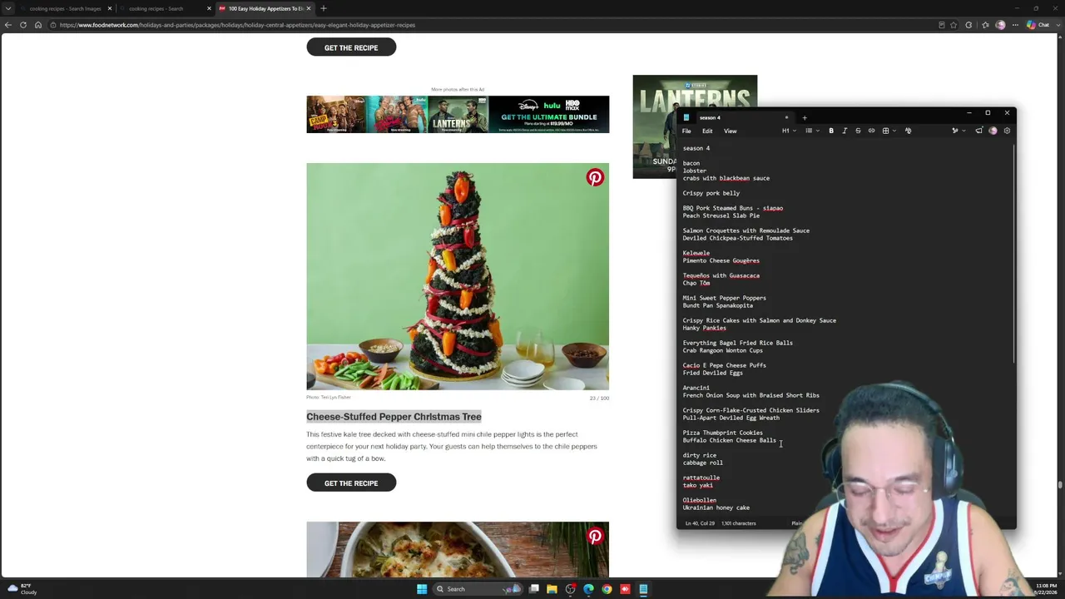Image resolution: width=1065 pixels, height=599 pixels.
Task: Click the 'Crispy pork belly' line in Notepad
Action: [711, 193]
